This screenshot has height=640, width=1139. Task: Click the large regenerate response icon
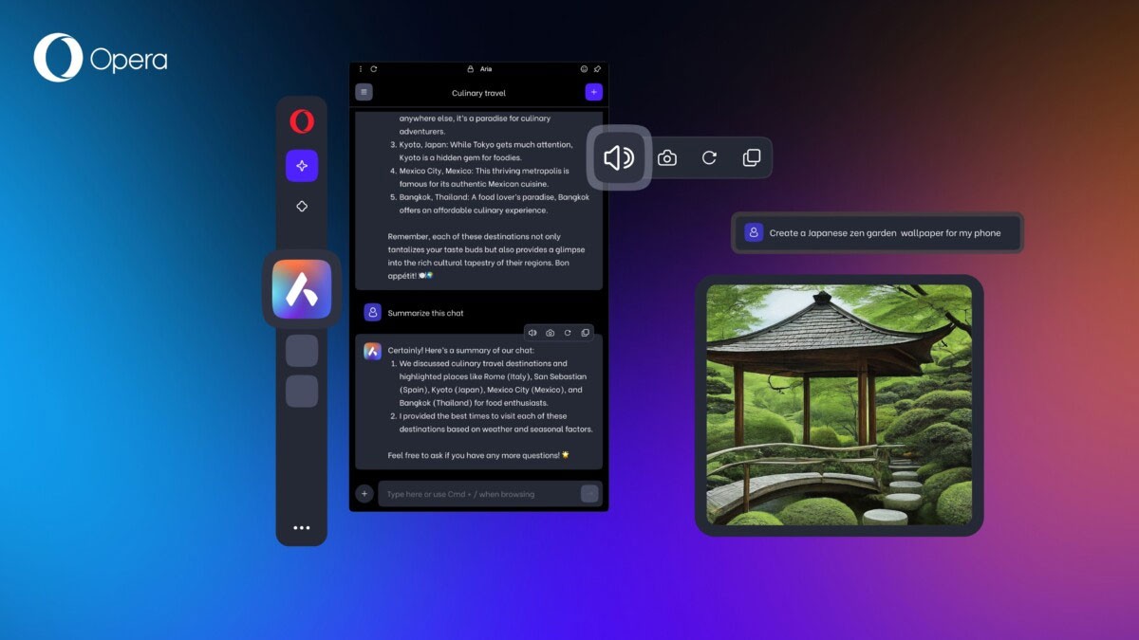[709, 158]
